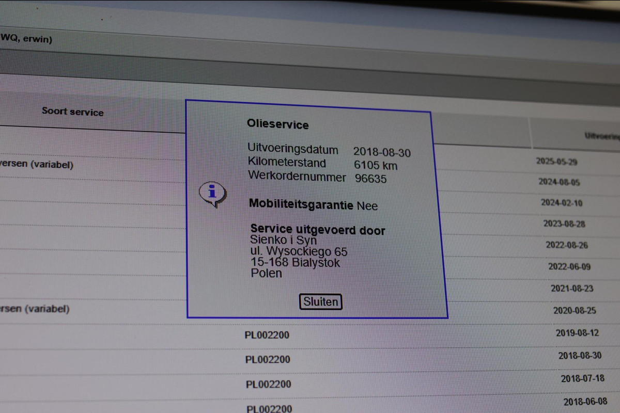Select table row dated 2020-08-25

point(575,311)
